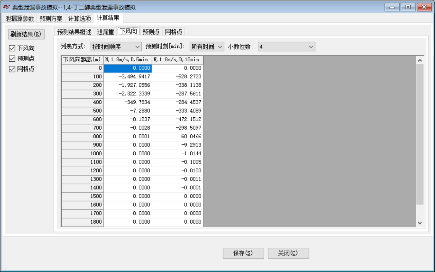Select the highlighted 0.0000 cell in row 0

[x=128, y=68]
